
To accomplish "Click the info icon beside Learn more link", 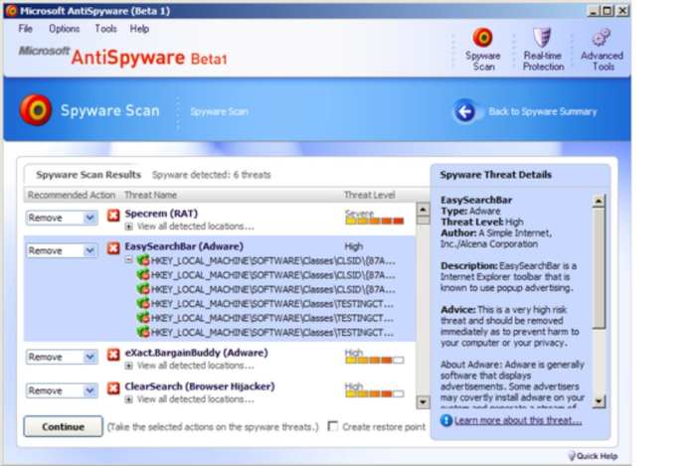I will [x=446, y=420].
